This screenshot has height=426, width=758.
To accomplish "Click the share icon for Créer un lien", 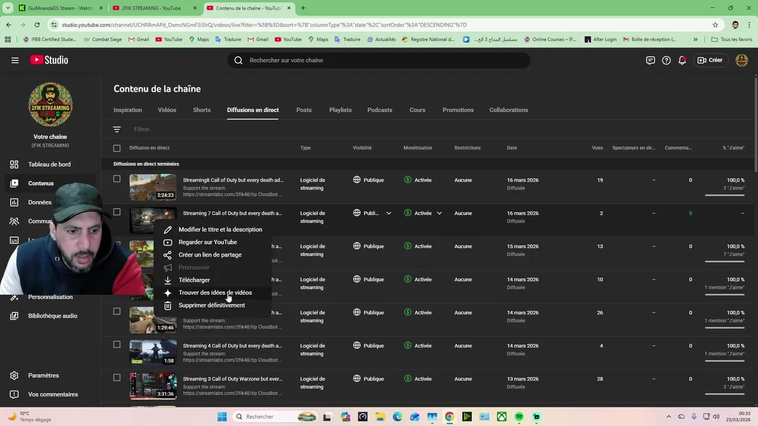I will (168, 254).
